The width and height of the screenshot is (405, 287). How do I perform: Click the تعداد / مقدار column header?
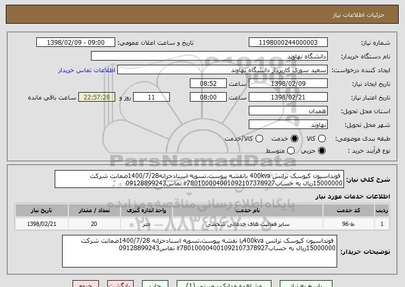click(x=94, y=211)
